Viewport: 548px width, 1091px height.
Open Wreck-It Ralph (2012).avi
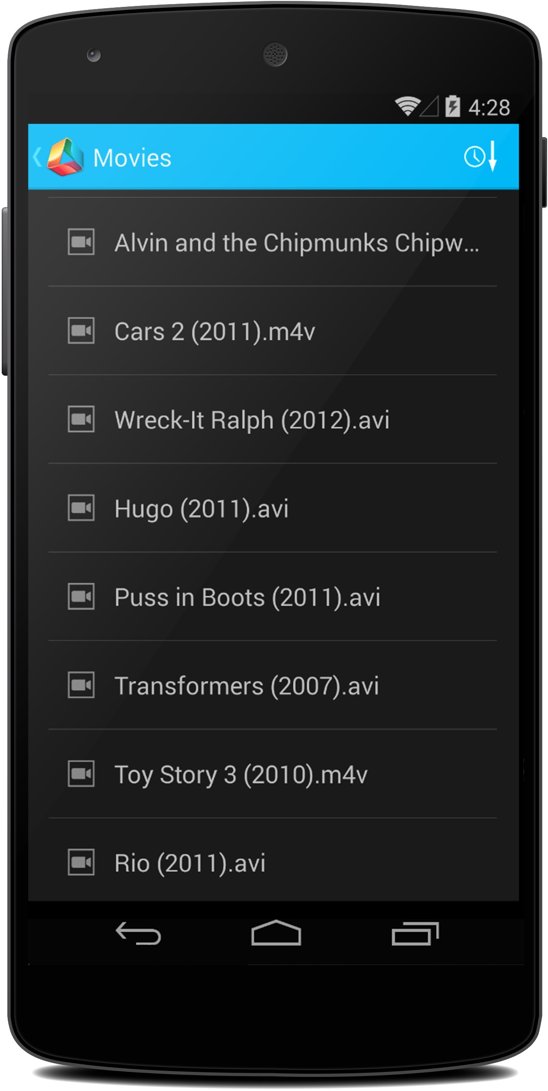click(x=252, y=420)
